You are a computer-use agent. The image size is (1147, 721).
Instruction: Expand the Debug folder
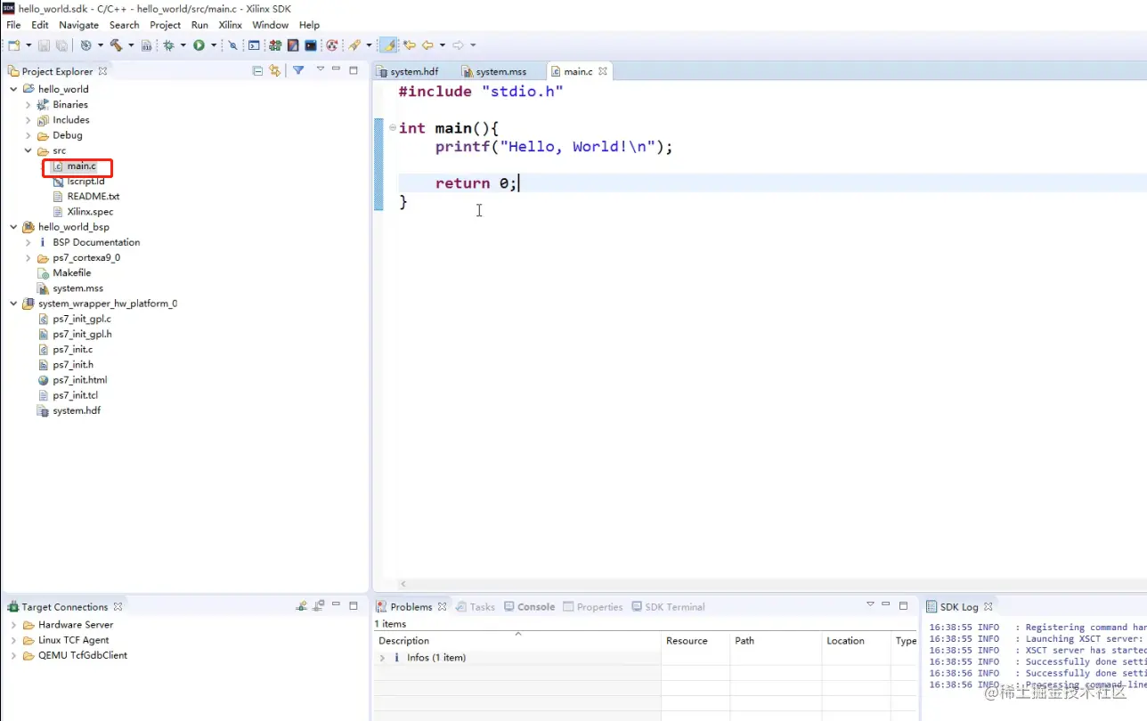28,135
